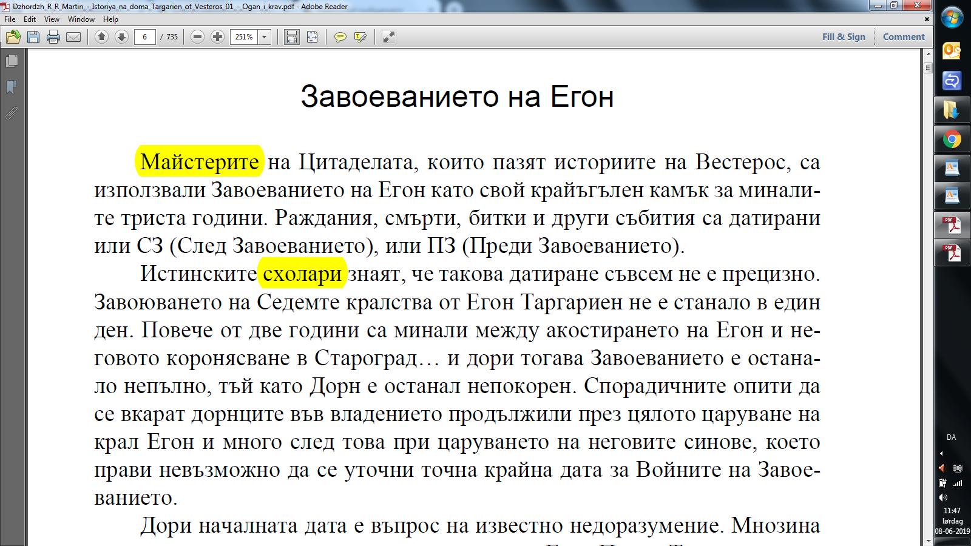Image resolution: width=971 pixels, height=546 pixels.
Task: Open Google Chrome from the taskbar
Action: [x=952, y=140]
